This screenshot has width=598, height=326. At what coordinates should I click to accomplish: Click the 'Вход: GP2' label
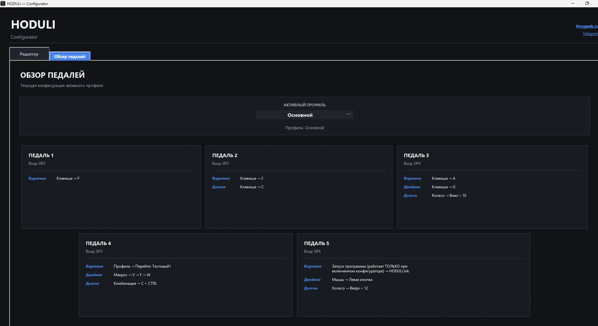[37, 163]
